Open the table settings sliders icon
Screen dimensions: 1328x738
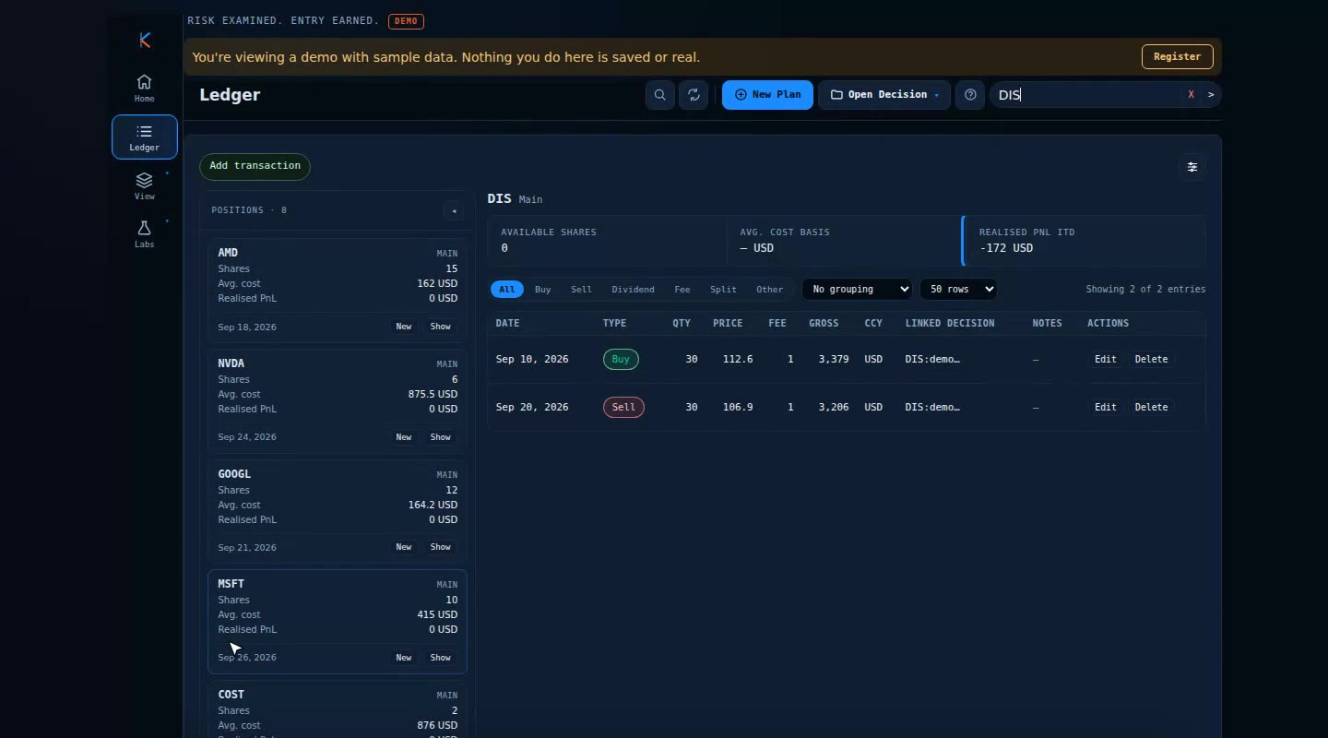click(x=1192, y=167)
